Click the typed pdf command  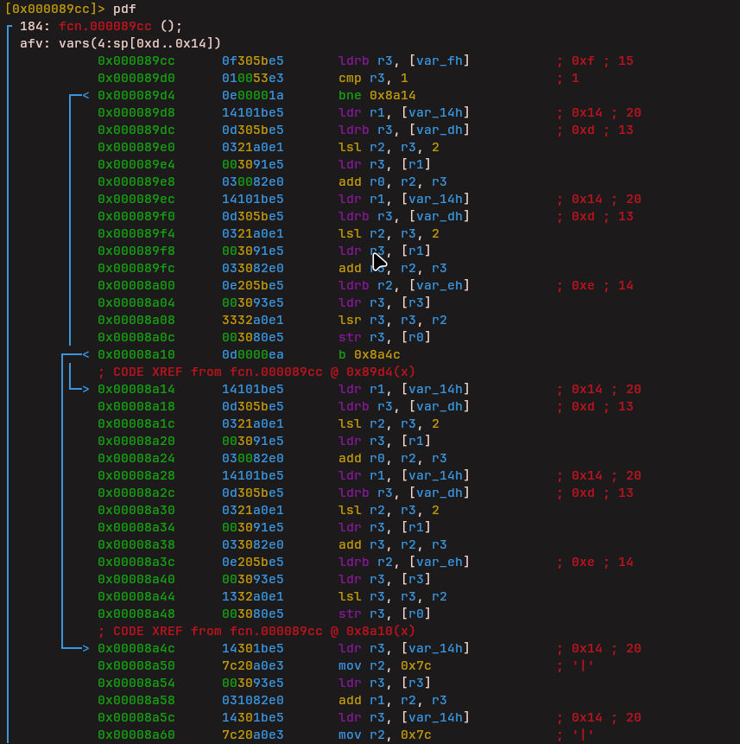click(124, 9)
